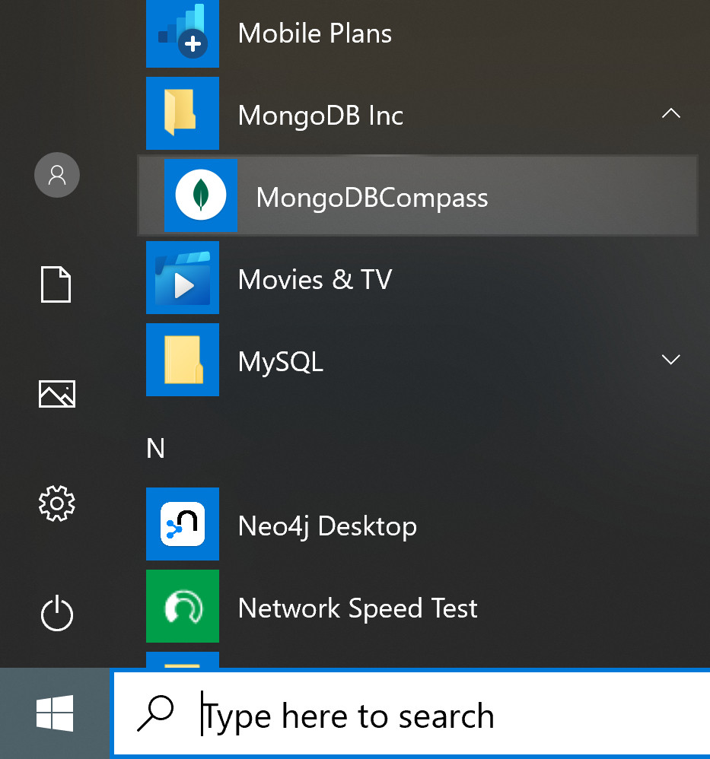Open Settings via the gear icon
The height and width of the screenshot is (759, 710).
tap(57, 503)
